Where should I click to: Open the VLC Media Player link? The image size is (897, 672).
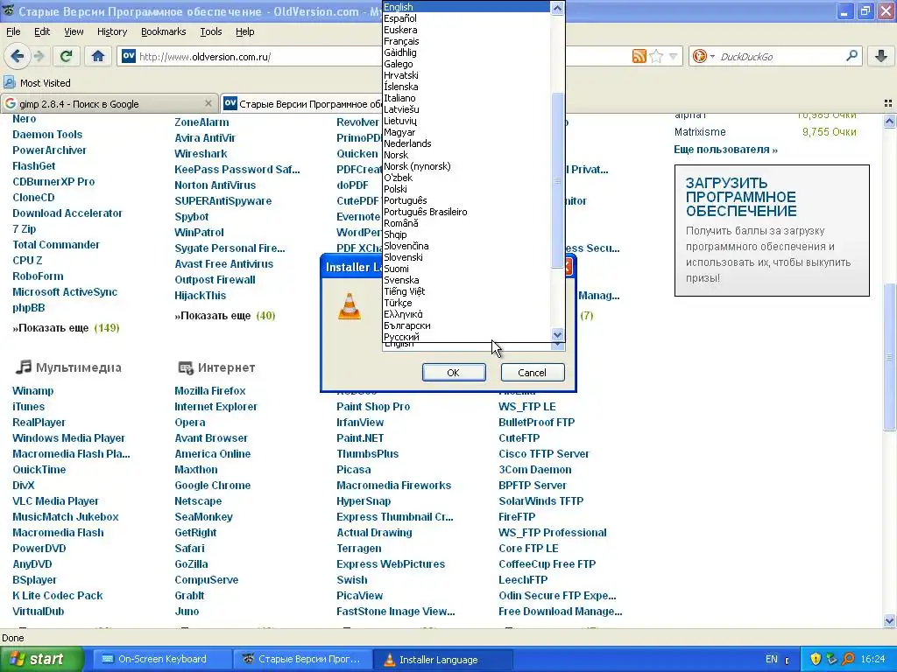click(55, 501)
